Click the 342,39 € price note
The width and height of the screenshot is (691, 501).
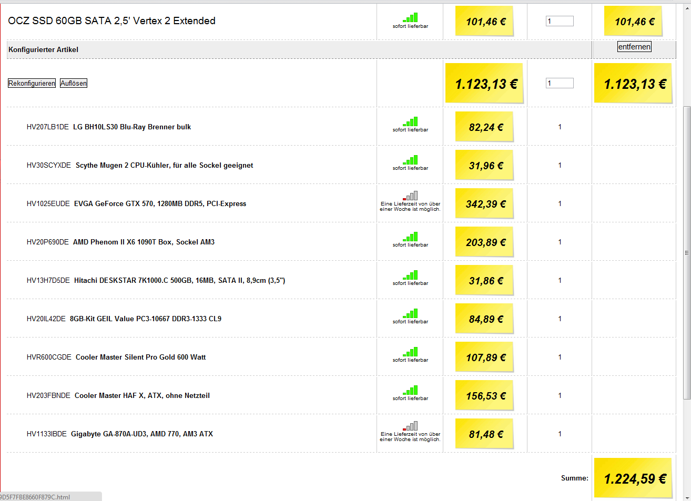(484, 204)
